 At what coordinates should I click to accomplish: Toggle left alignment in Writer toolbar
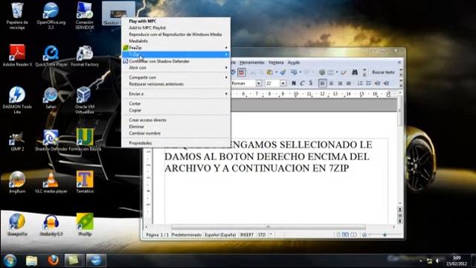[322, 83]
